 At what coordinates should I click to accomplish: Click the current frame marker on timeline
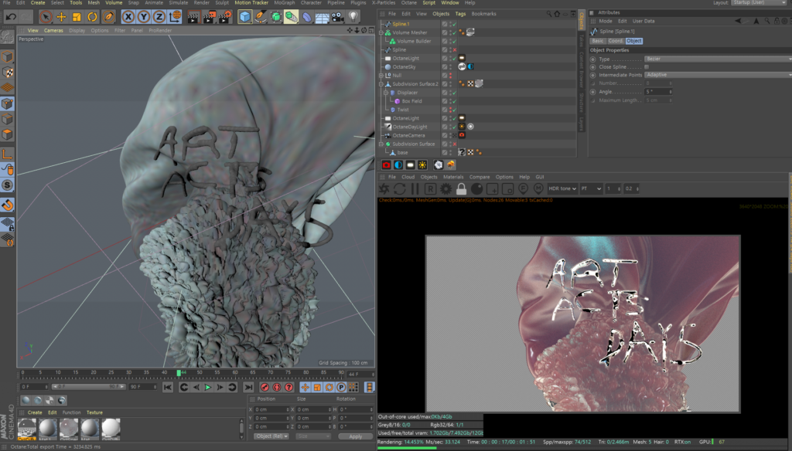pos(179,372)
